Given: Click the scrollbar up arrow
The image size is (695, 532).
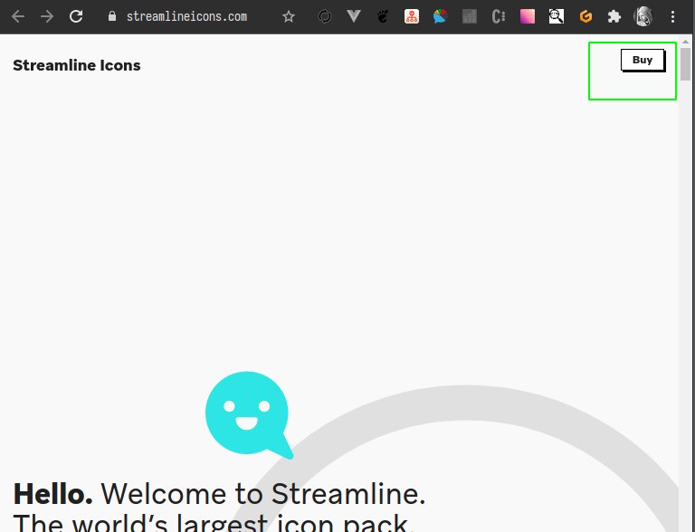Looking at the screenshot, I should click(685, 42).
